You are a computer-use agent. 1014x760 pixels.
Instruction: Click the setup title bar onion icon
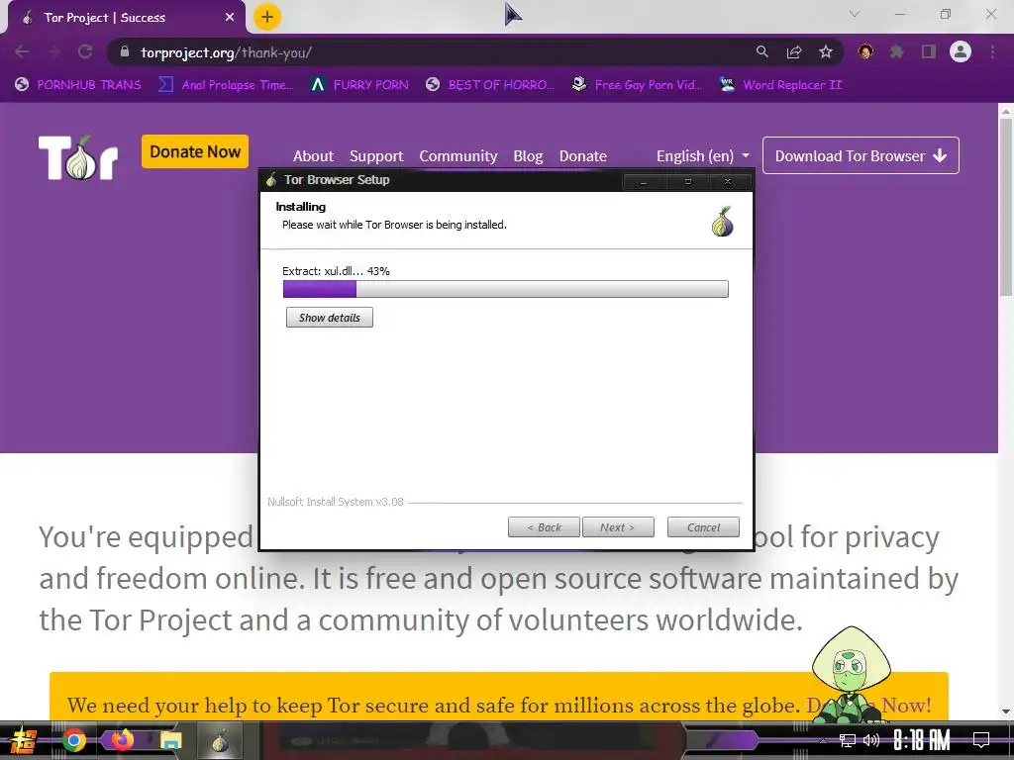(271, 179)
